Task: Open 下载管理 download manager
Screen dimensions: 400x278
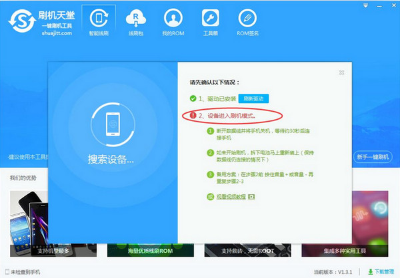Action: [384, 272]
